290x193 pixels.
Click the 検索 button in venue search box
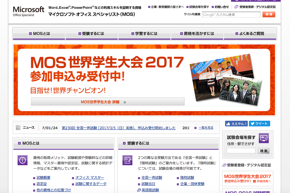click(264, 151)
